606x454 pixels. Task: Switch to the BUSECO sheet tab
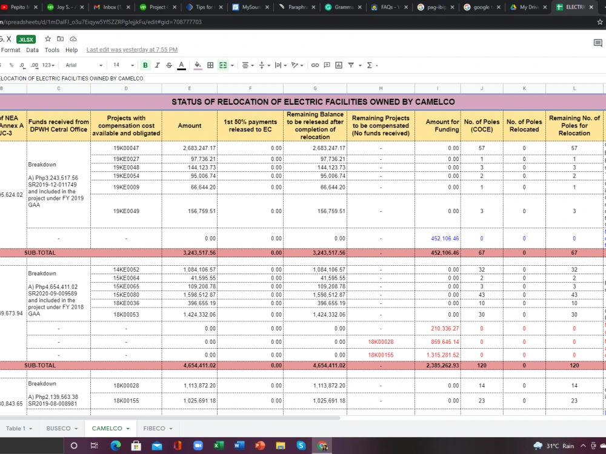click(62, 428)
